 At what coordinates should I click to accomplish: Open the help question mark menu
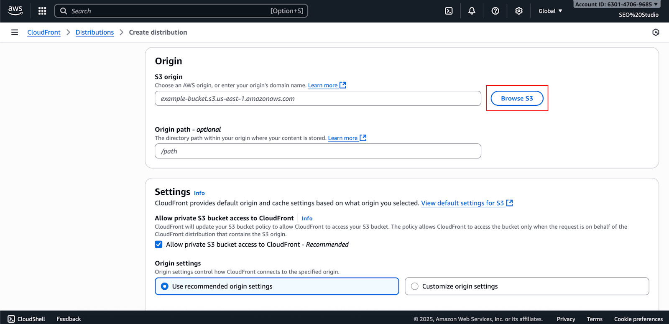(495, 11)
